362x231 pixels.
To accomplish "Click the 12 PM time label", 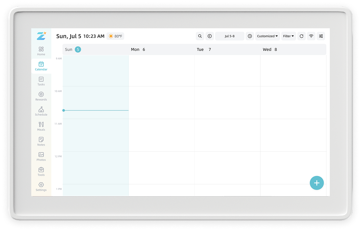I will point(58,156).
